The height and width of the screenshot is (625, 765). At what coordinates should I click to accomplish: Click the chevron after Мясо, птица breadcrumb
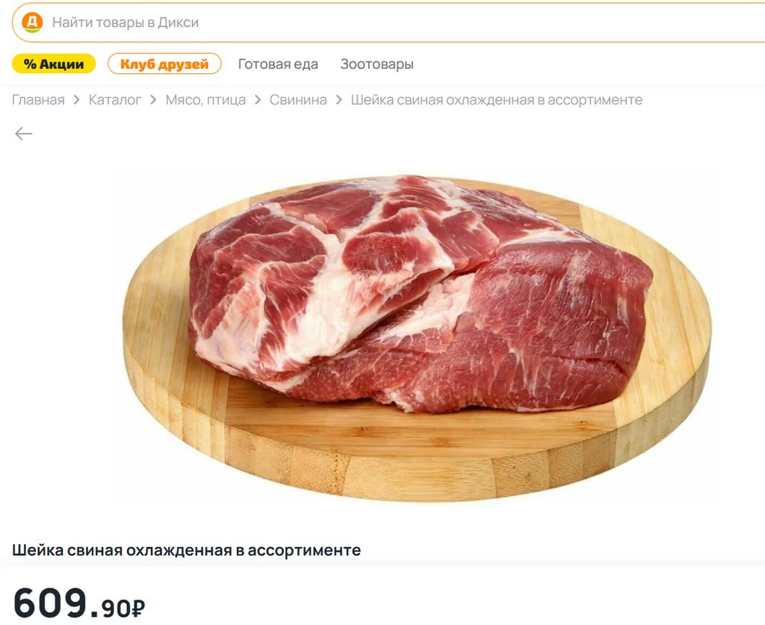[258, 99]
